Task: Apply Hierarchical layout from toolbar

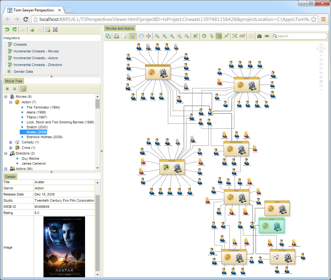Action: [211, 36]
